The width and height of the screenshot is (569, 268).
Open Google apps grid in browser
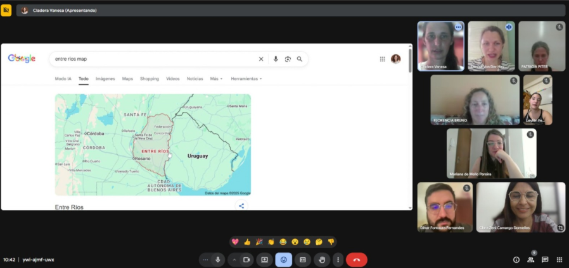[x=382, y=59]
